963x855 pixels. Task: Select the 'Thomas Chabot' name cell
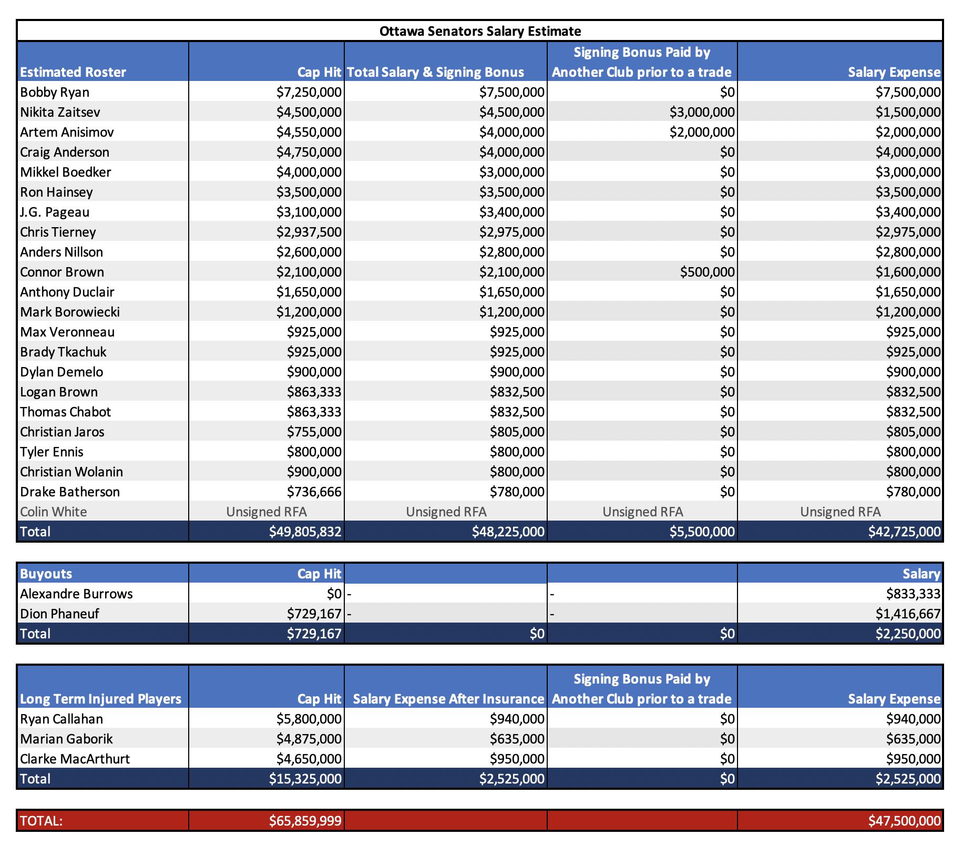(103, 412)
